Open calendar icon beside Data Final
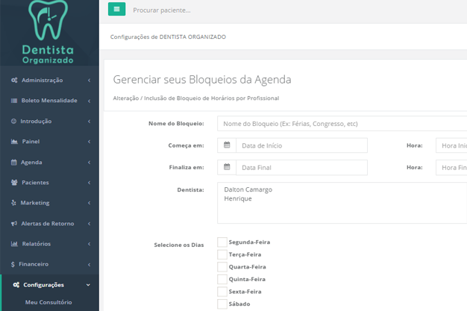Viewport: 467px width, 311px height. [x=227, y=167]
